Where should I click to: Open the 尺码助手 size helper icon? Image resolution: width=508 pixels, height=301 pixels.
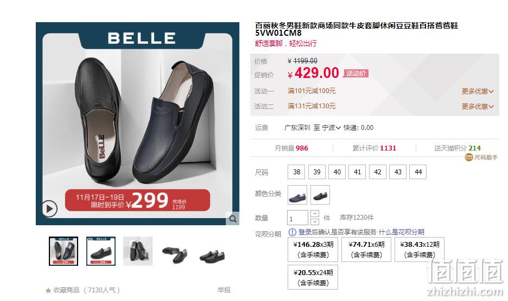coord(469,157)
